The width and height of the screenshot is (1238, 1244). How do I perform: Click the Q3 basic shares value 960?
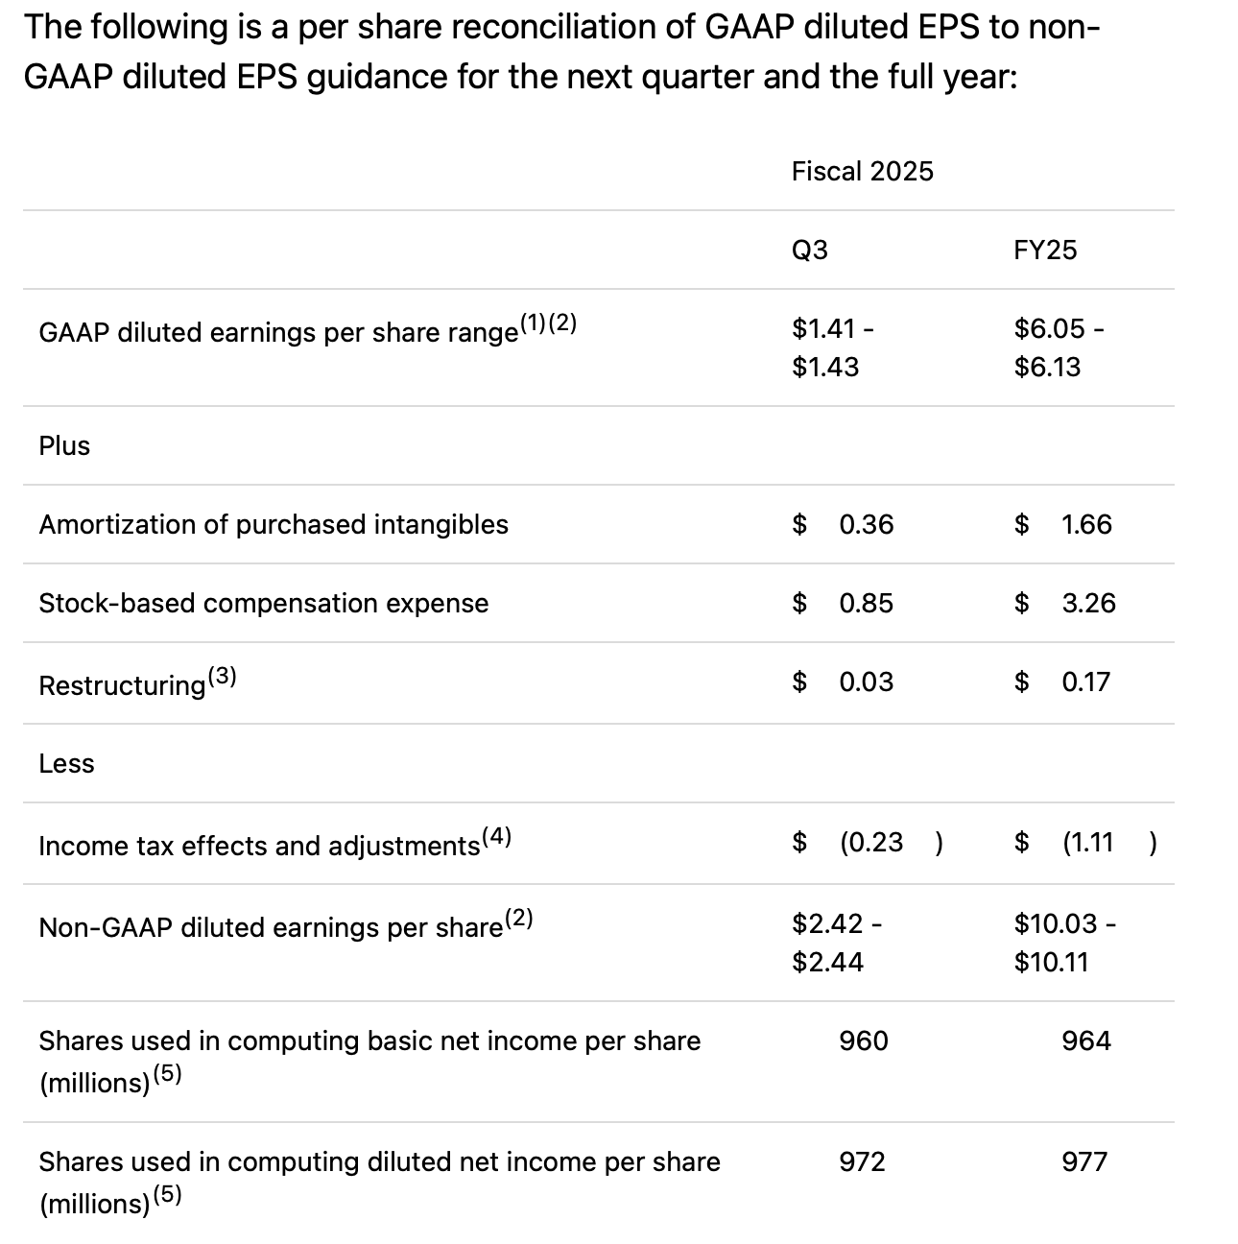(863, 1041)
